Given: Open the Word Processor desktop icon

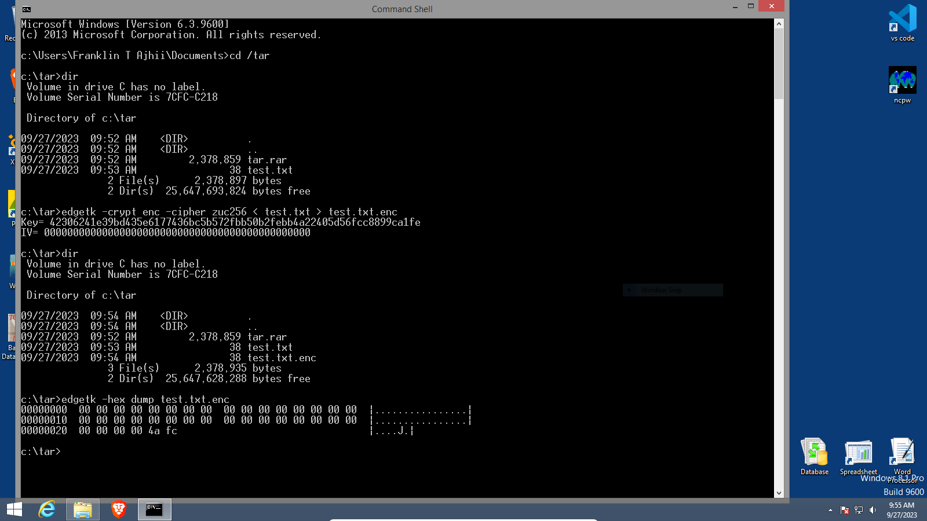Looking at the screenshot, I should pyautogui.click(x=902, y=454).
